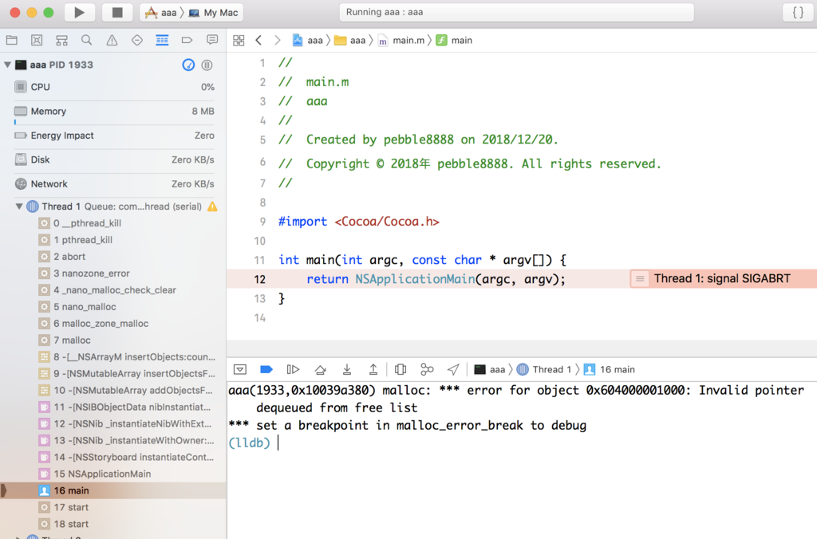Collapse the aaa PID 1933 section
The height and width of the screenshot is (539, 817).
[8, 65]
